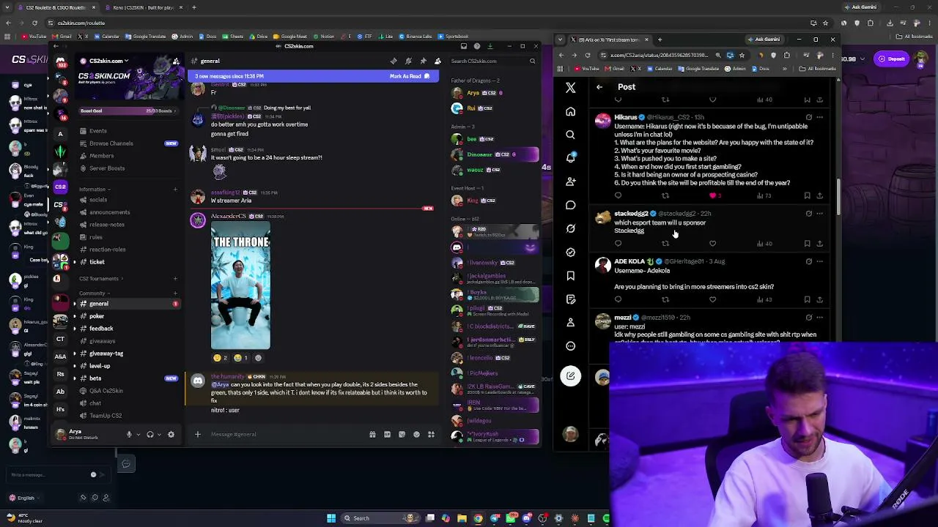Open more options on stackedgg2 post
Screen dimensions: 938x527
[x=819, y=214]
